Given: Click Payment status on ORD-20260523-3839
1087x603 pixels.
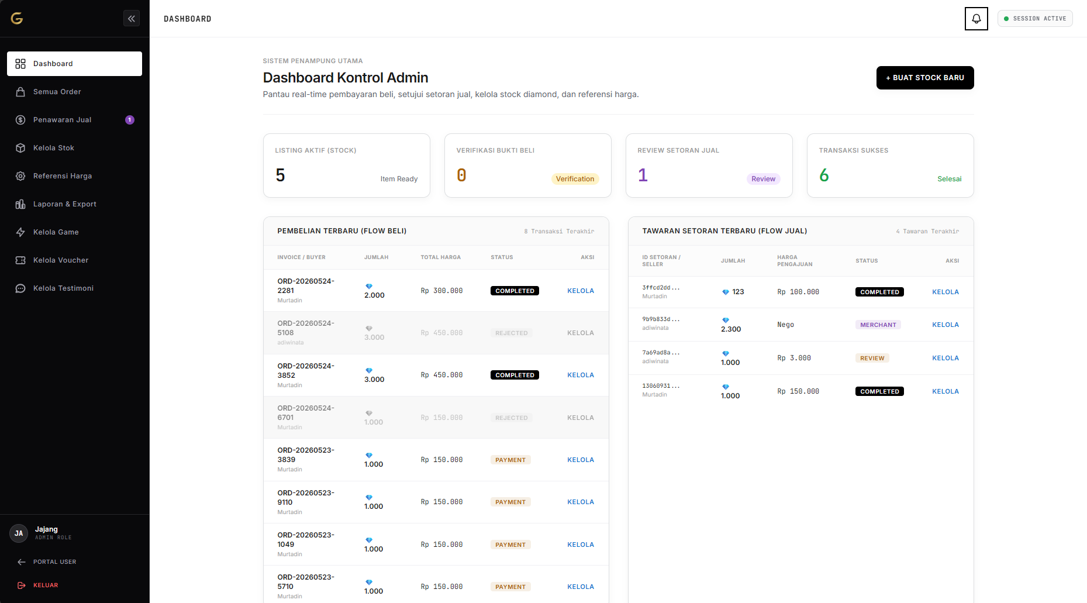Looking at the screenshot, I should 510,460.
